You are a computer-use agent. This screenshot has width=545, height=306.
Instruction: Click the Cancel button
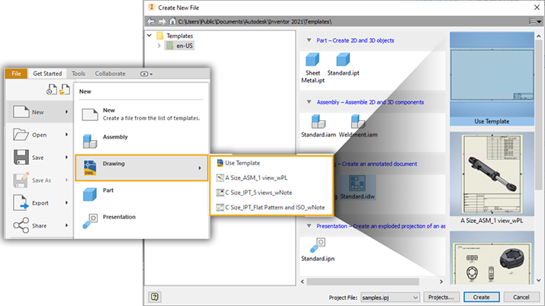pos(521,297)
